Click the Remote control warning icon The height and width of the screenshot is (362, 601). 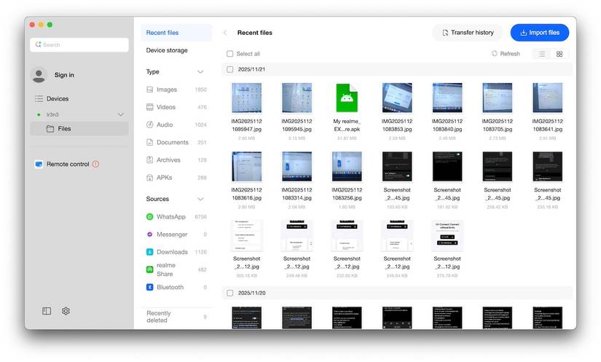[95, 164]
